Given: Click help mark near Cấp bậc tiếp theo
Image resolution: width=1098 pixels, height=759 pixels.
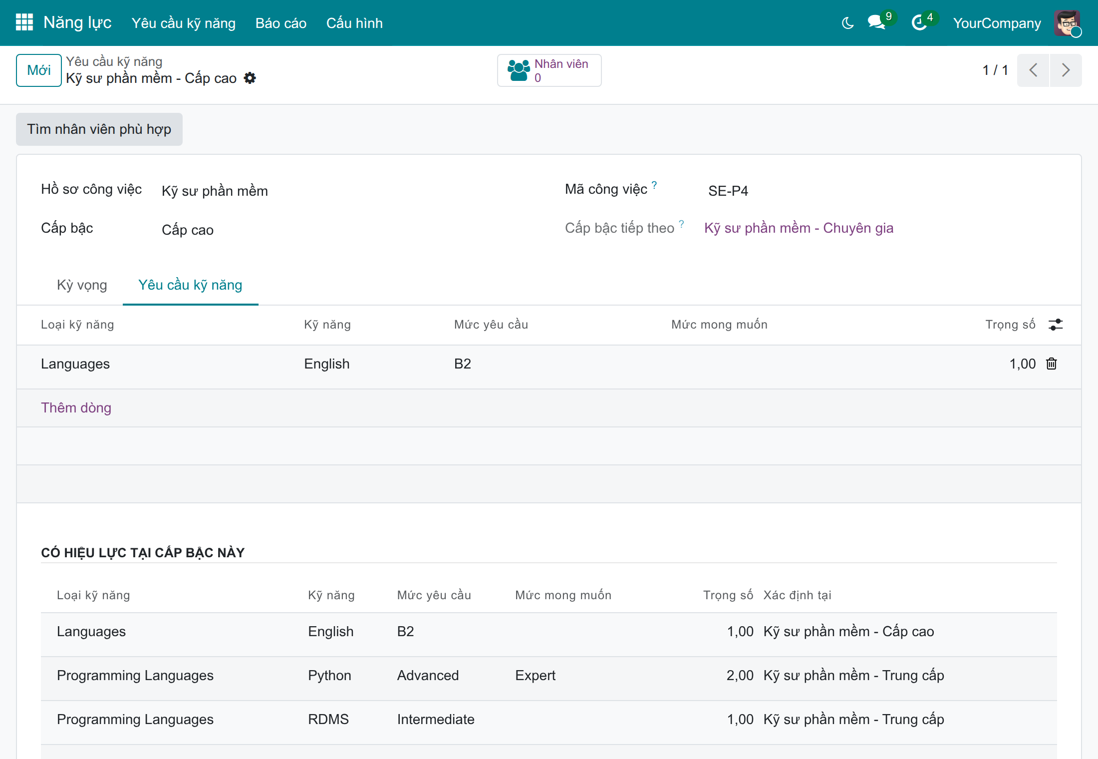Looking at the screenshot, I should click(682, 224).
